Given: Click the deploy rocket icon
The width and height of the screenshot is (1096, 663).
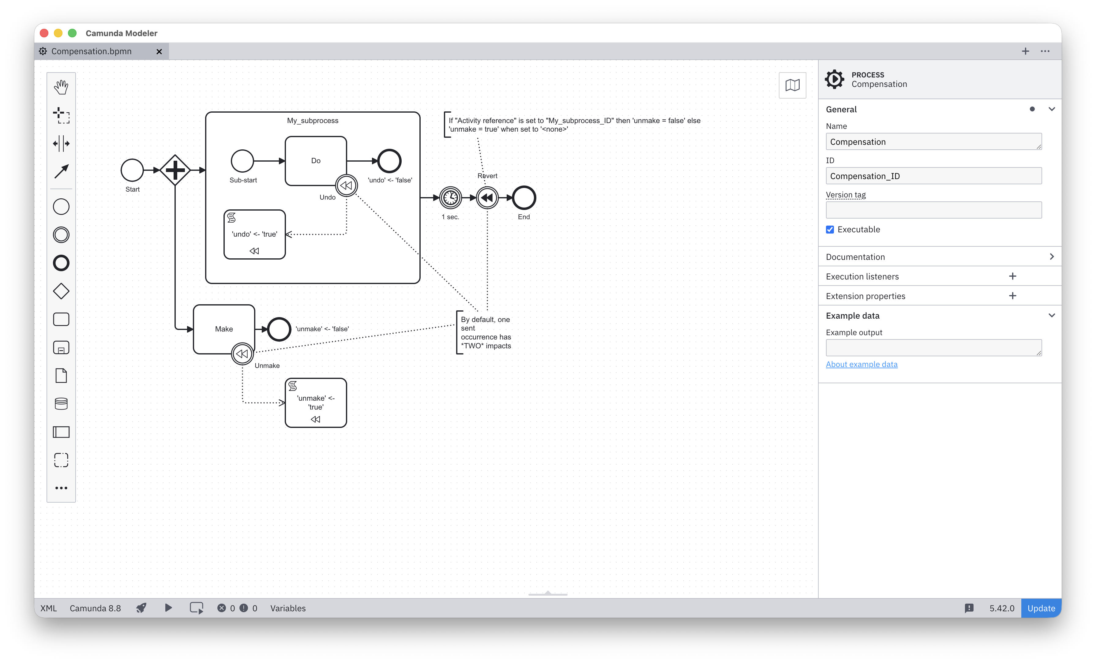Looking at the screenshot, I should pos(141,608).
